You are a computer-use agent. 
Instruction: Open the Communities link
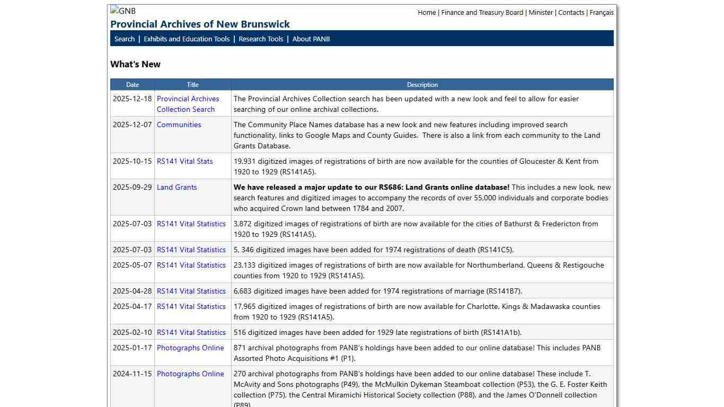(x=179, y=125)
